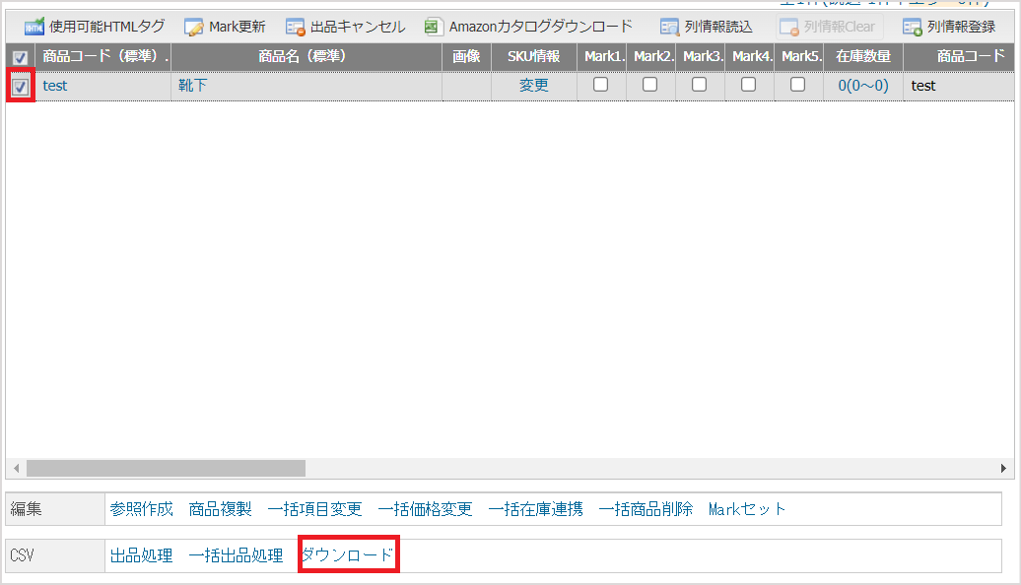Select the plain test cell in right column
The height and width of the screenshot is (585, 1021).
pyautogui.click(x=923, y=86)
